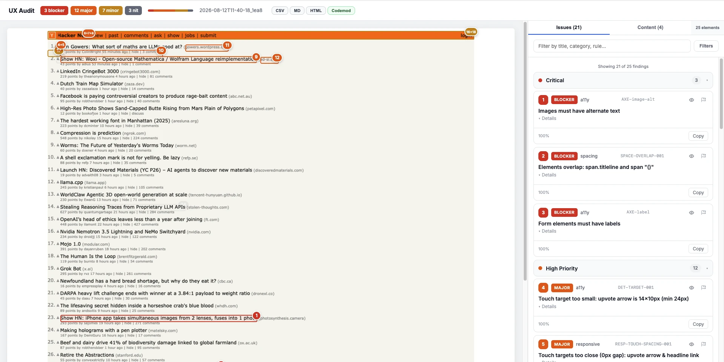
Task: Click the severity distribution bar in header
Action: click(x=171, y=11)
